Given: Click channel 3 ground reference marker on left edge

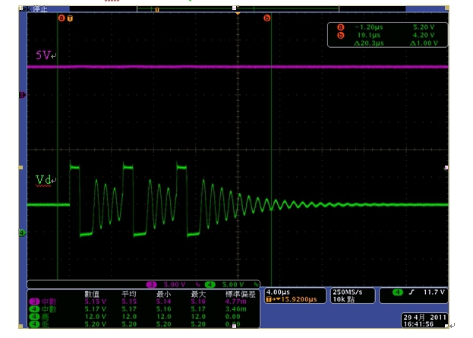Looking at the screenshot, I should click(22, 95).
